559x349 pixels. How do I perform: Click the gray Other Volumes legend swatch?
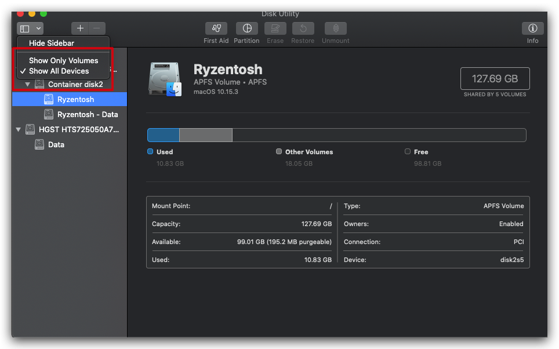(x=279, y=151)
